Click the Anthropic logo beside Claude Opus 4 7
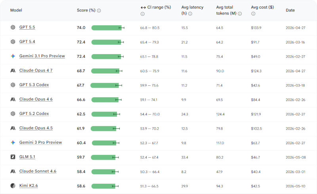 pyautogui.click(x=13, y=71)
